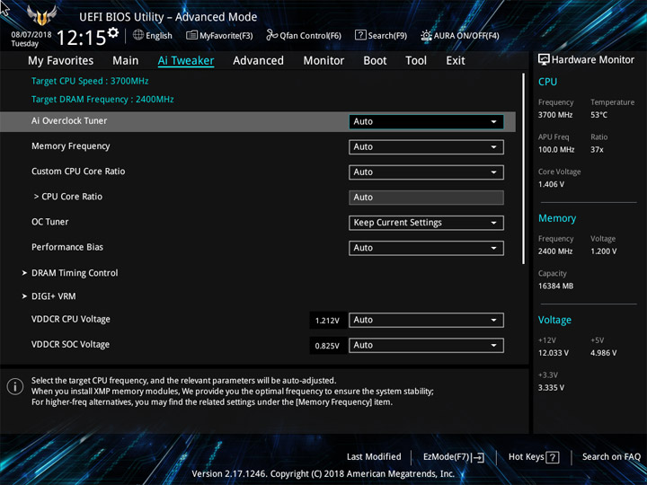Click +5V reading 4.986 V
This screenshot has width=647, height=485.
pyautogui.click(x=604, y=353)
